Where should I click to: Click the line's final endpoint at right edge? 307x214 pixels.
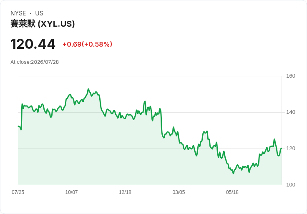point(282,149)
